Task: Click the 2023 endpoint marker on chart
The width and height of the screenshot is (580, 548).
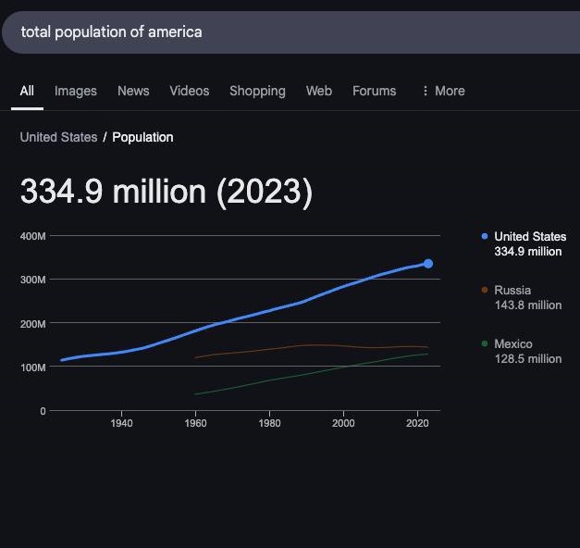Action: pyautogui.click(x=428, y=264)
